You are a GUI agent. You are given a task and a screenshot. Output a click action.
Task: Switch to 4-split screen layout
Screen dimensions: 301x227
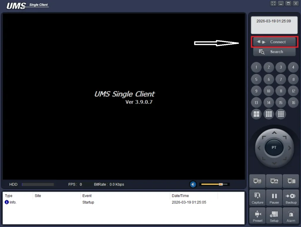[x=256, y=114]
